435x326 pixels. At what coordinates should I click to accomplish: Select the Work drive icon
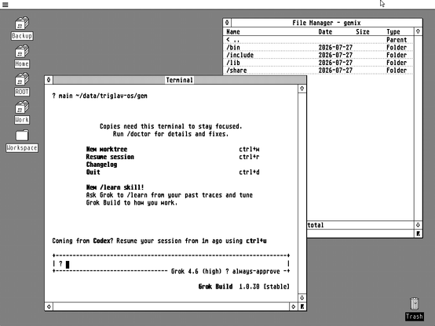22,112
